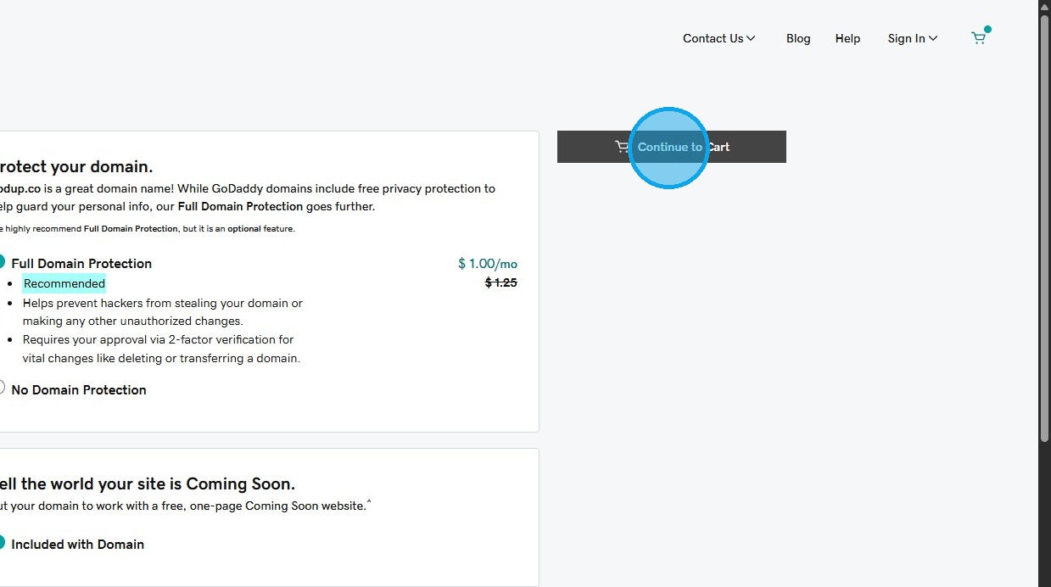Expand the Sign In chevron arrow
1051x587 pixels.
coord(933,38)
